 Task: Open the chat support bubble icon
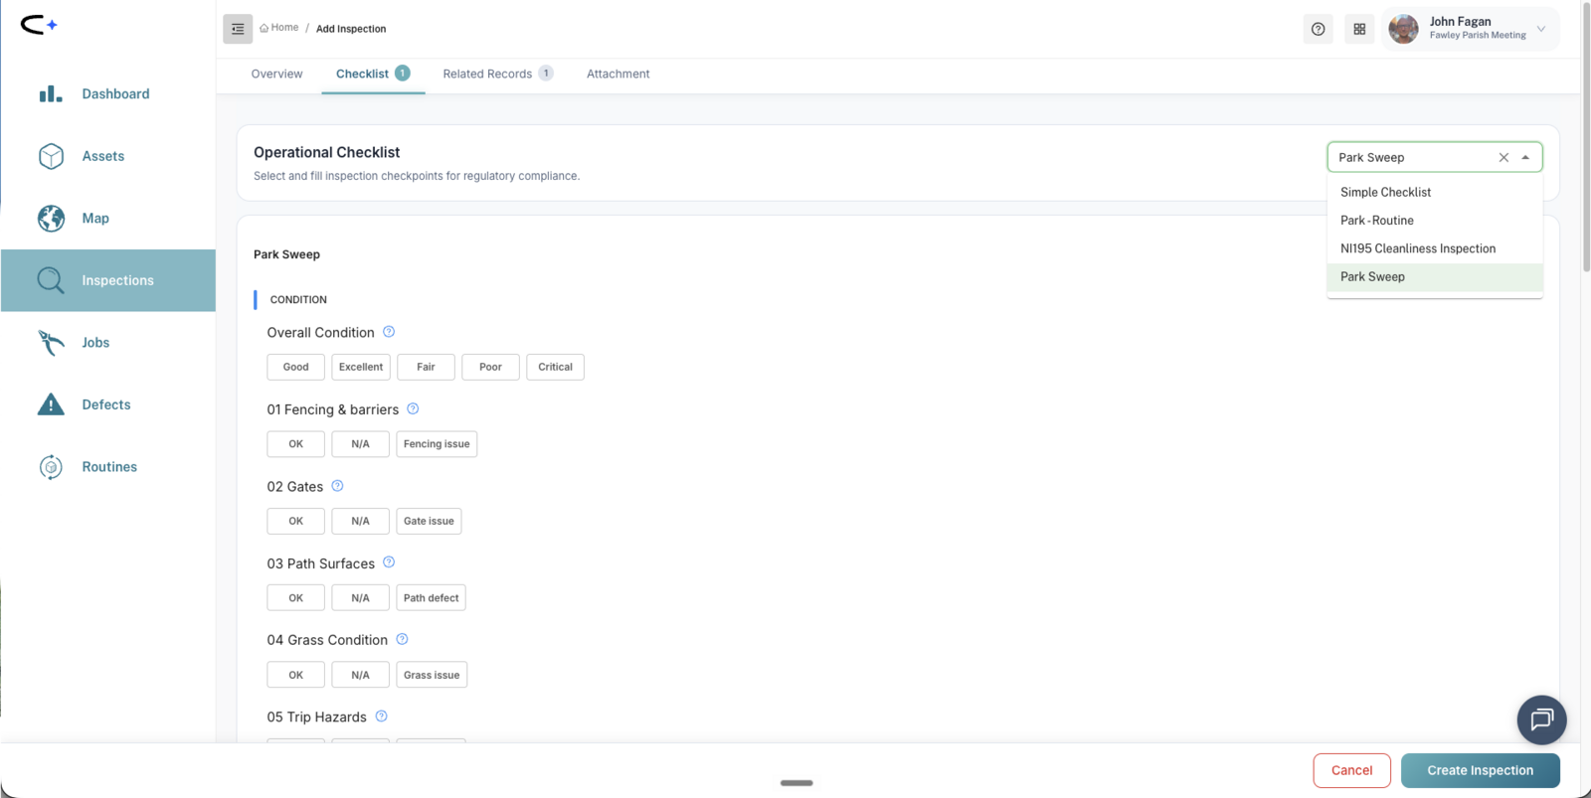(x=1541, y=719)
